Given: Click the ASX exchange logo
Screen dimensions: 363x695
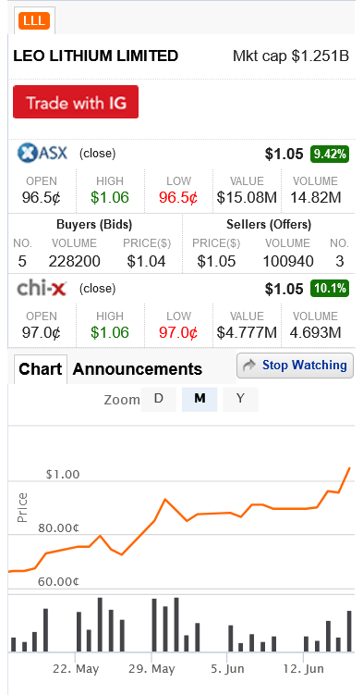Looking at the screenshot, I should point(42,154).
